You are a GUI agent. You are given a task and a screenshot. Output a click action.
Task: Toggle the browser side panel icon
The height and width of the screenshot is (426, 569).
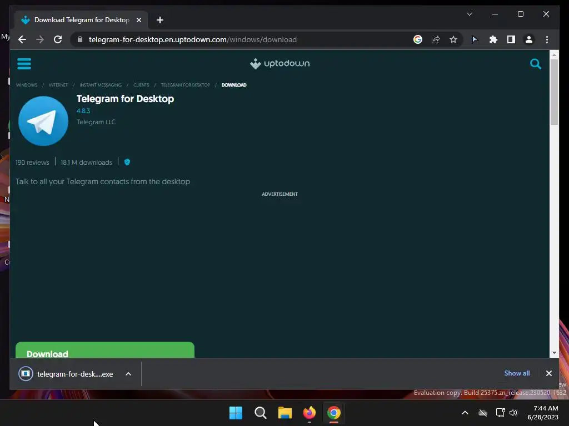pos(511,39)
